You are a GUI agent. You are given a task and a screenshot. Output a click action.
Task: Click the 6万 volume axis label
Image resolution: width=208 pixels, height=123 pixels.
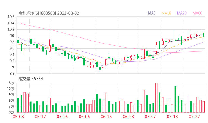click(x=12, y=101)
